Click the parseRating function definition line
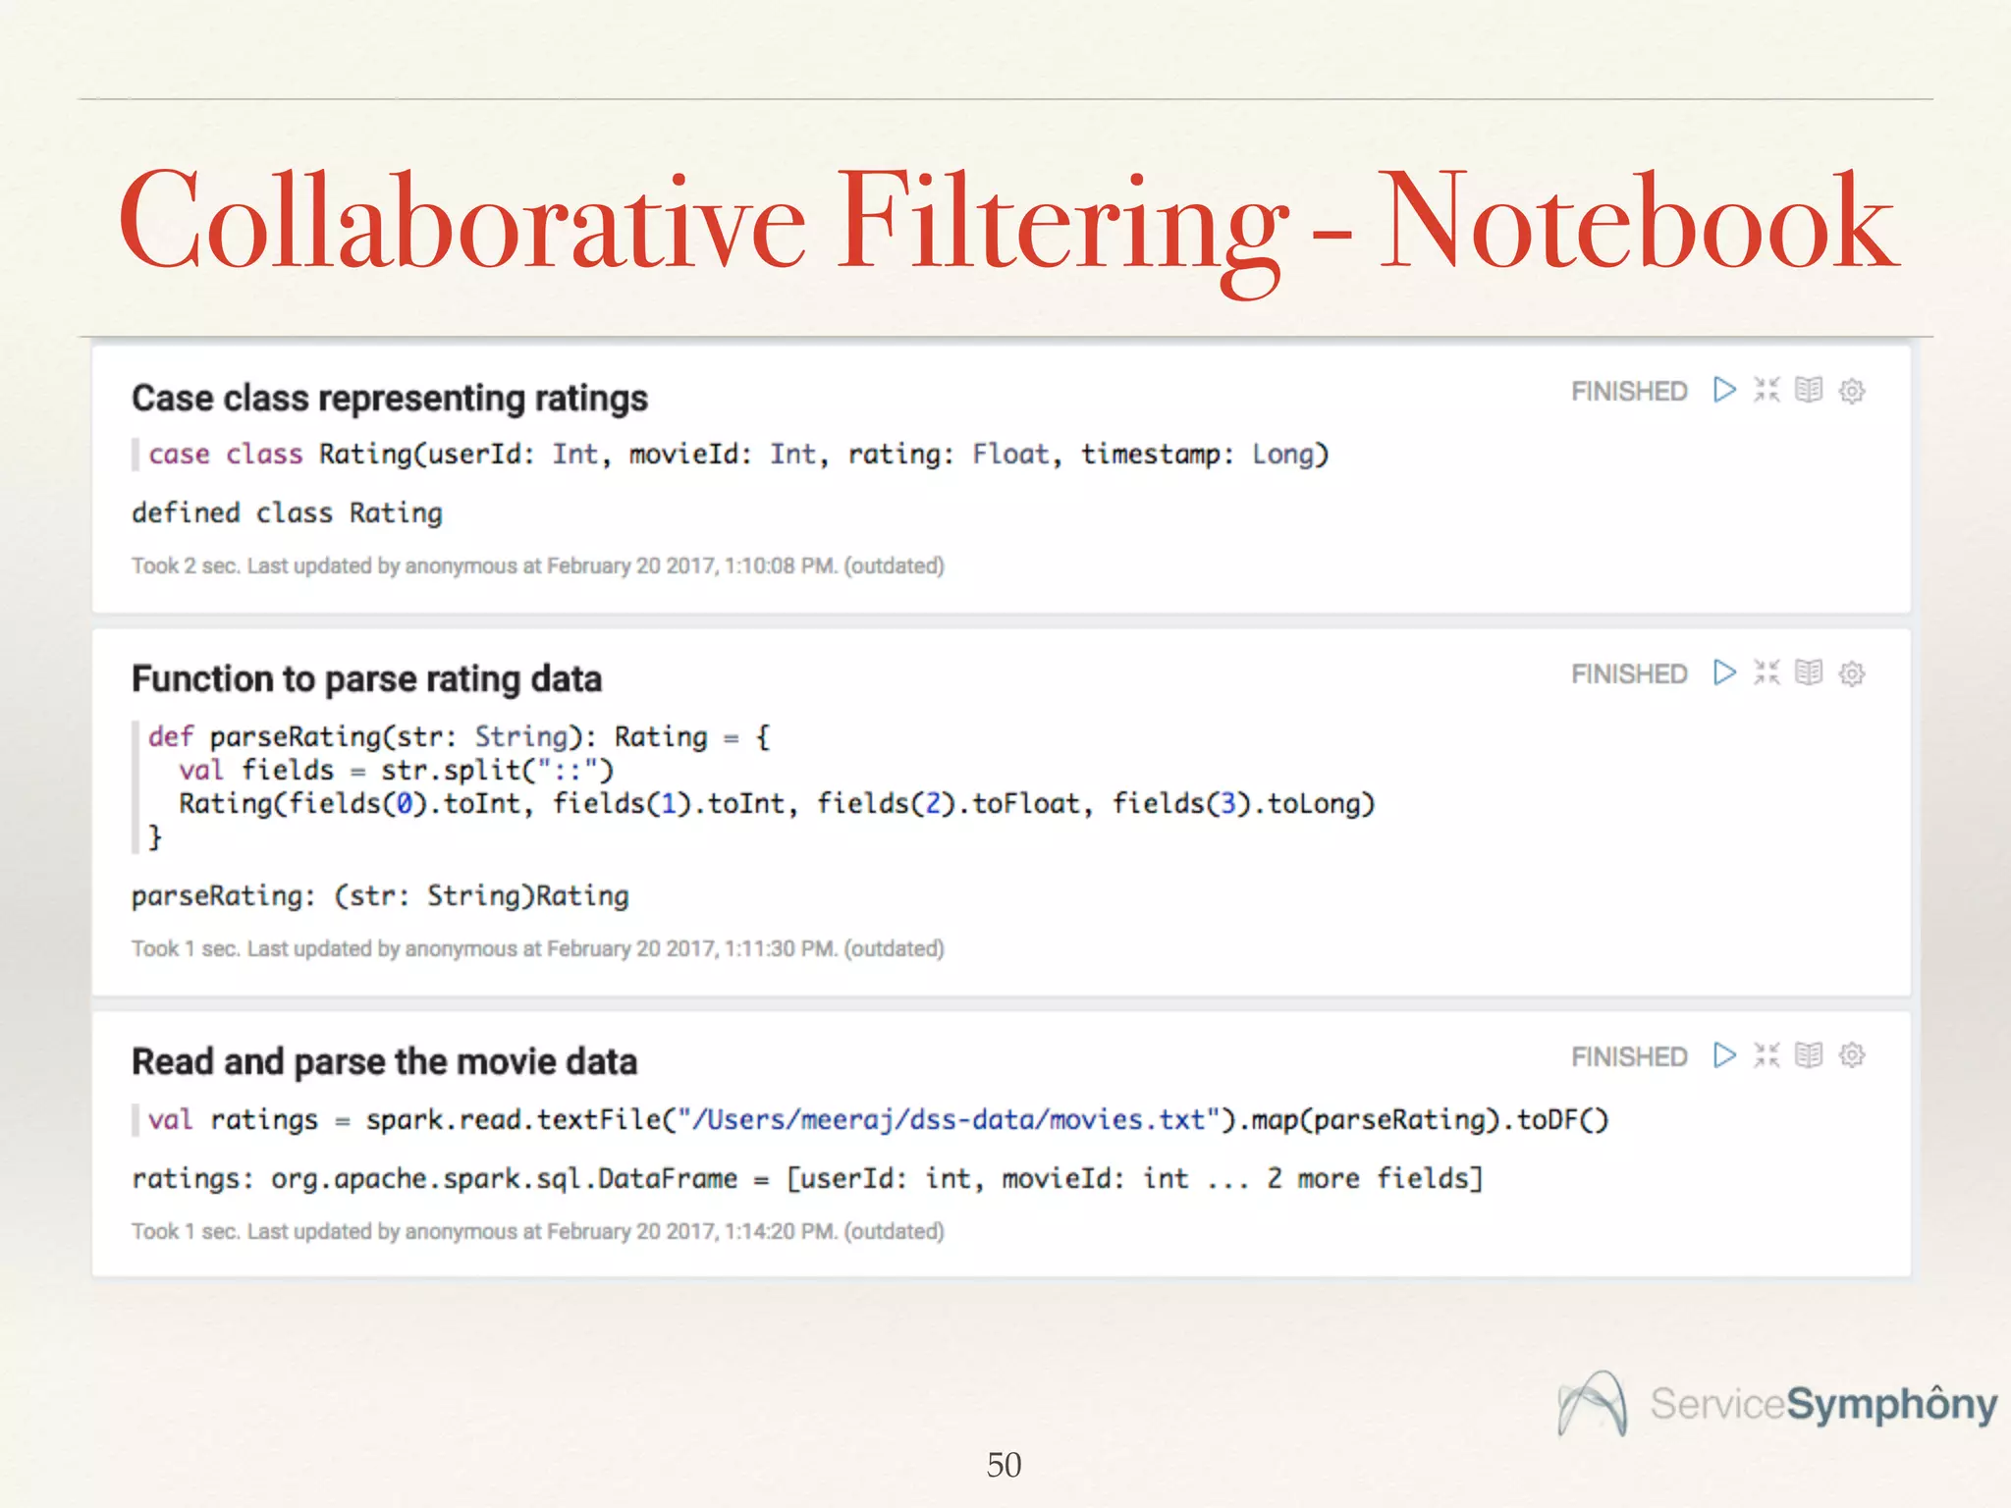The width and height of the screenshot is (2011, 1508). [x=459, y=737]
